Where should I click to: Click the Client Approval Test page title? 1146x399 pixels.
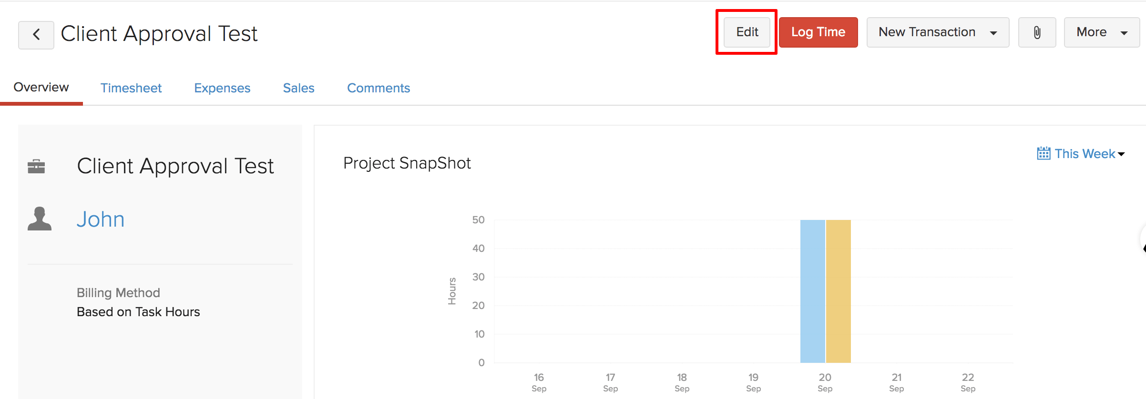tap(159, 34)
